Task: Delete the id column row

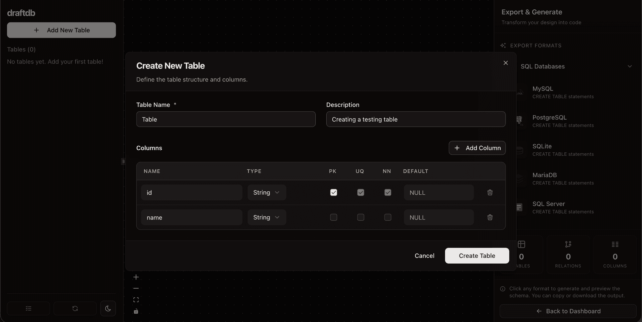Action: (x=490, y=192)
